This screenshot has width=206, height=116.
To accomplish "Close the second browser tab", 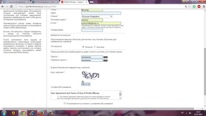I will pyautogui.click(x=57, y=2).
